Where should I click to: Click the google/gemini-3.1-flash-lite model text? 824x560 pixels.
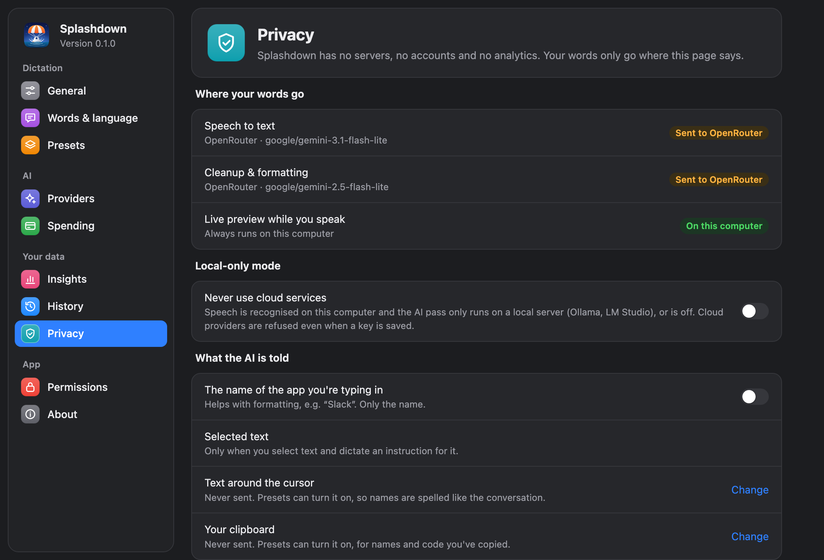pyautogui.click(x=326, y=140)
